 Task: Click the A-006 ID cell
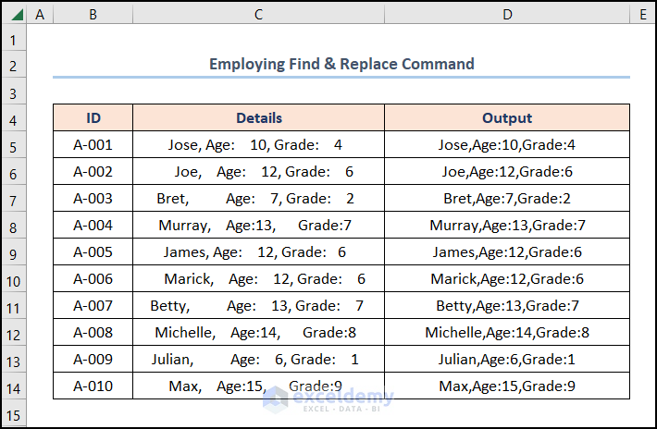(93, 279)
